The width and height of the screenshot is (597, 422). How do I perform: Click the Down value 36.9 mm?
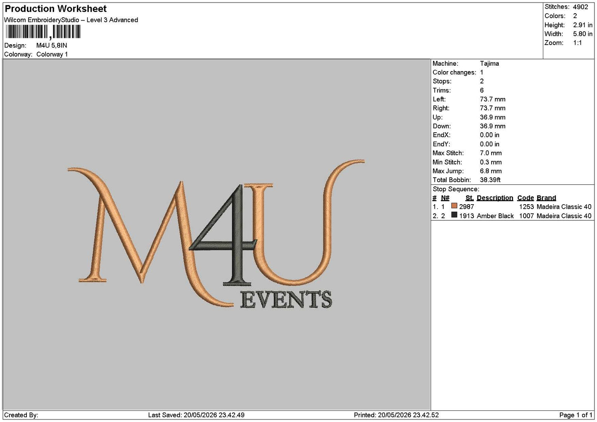(x=492, y=126)
